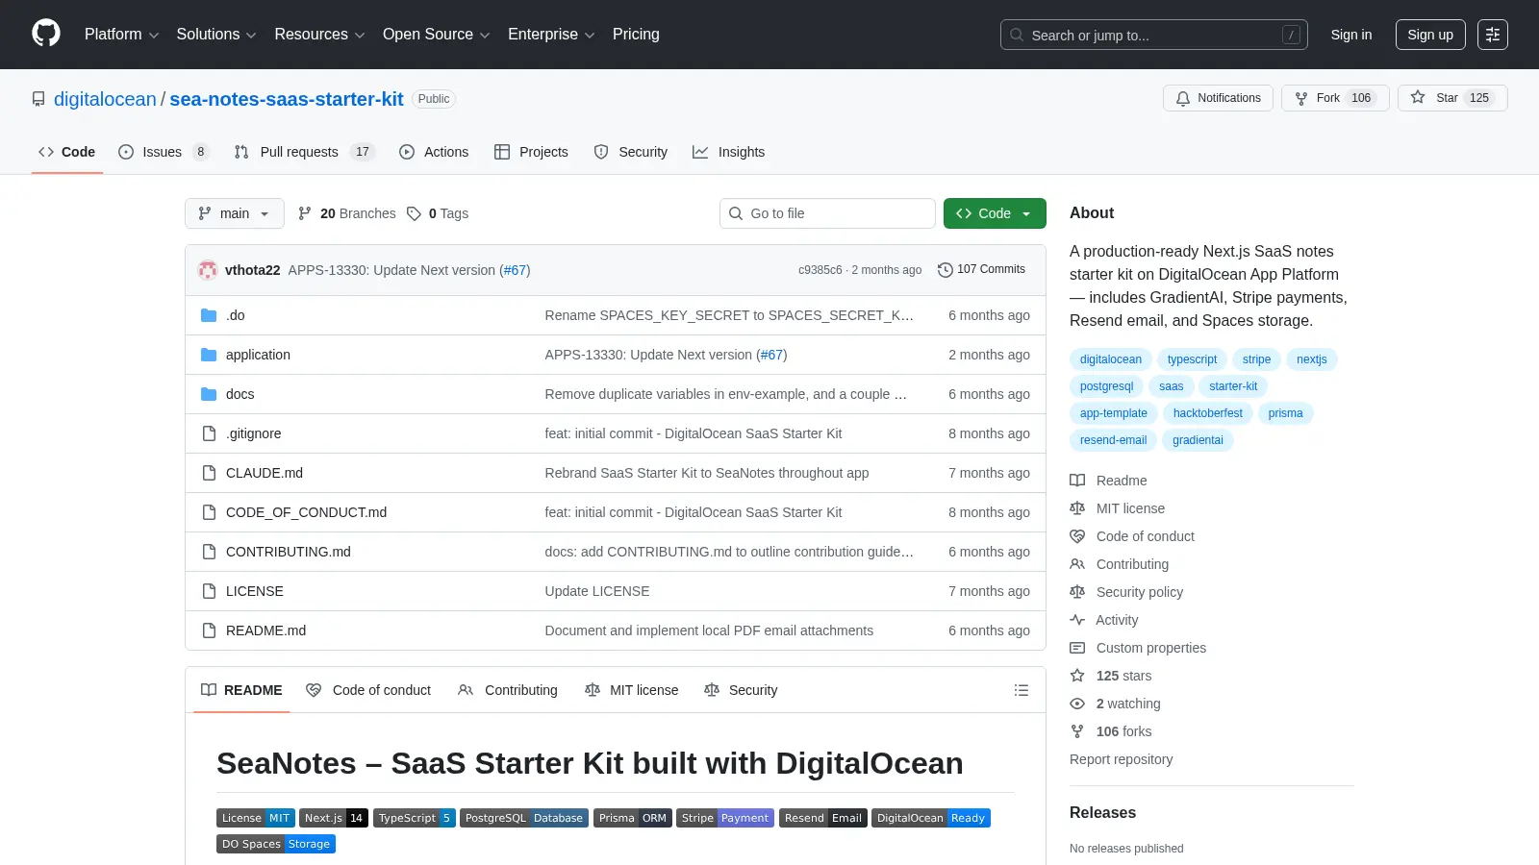Click Report repository link
This screenshot has height=865, width=1539.
[1121, 759]
